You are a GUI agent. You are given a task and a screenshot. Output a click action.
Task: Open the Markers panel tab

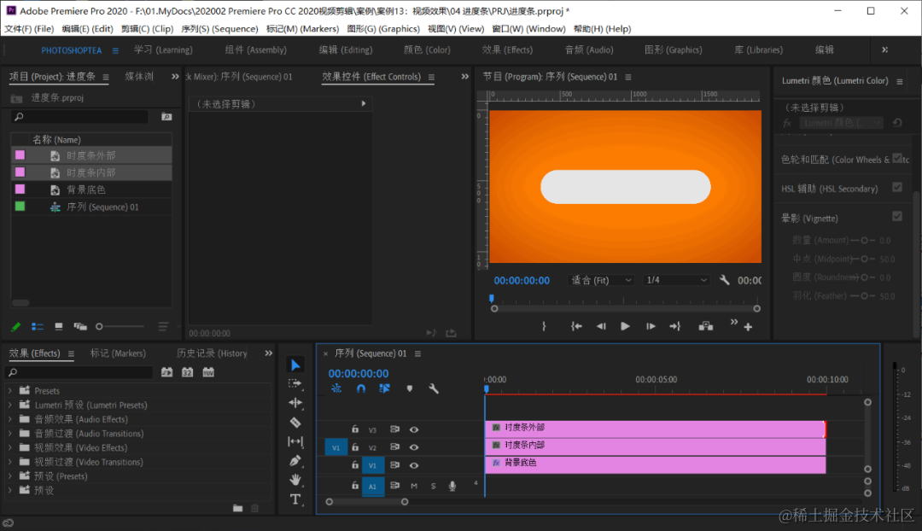coord(118,353)
